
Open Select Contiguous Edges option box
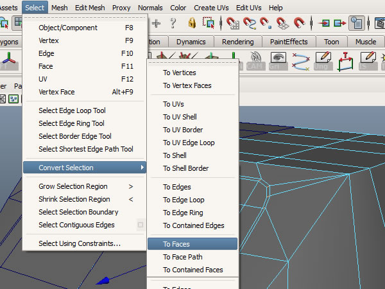pyautogui.click(x=141, y=225)
